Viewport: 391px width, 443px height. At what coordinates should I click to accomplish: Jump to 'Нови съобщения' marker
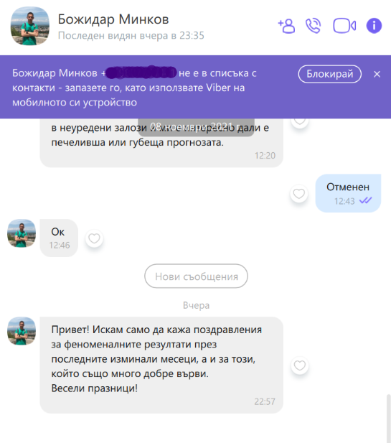[x=196, y=276]
